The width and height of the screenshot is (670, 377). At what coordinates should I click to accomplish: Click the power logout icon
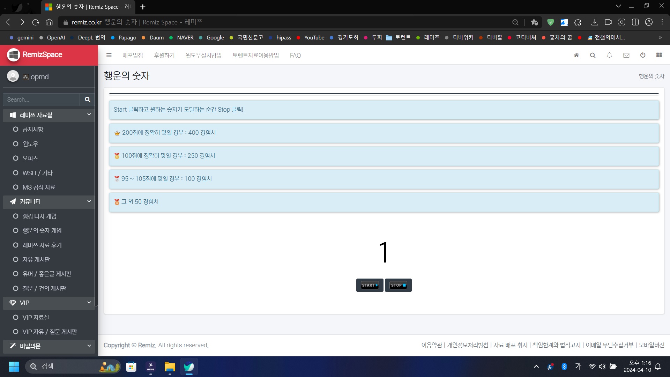point(642,55)
